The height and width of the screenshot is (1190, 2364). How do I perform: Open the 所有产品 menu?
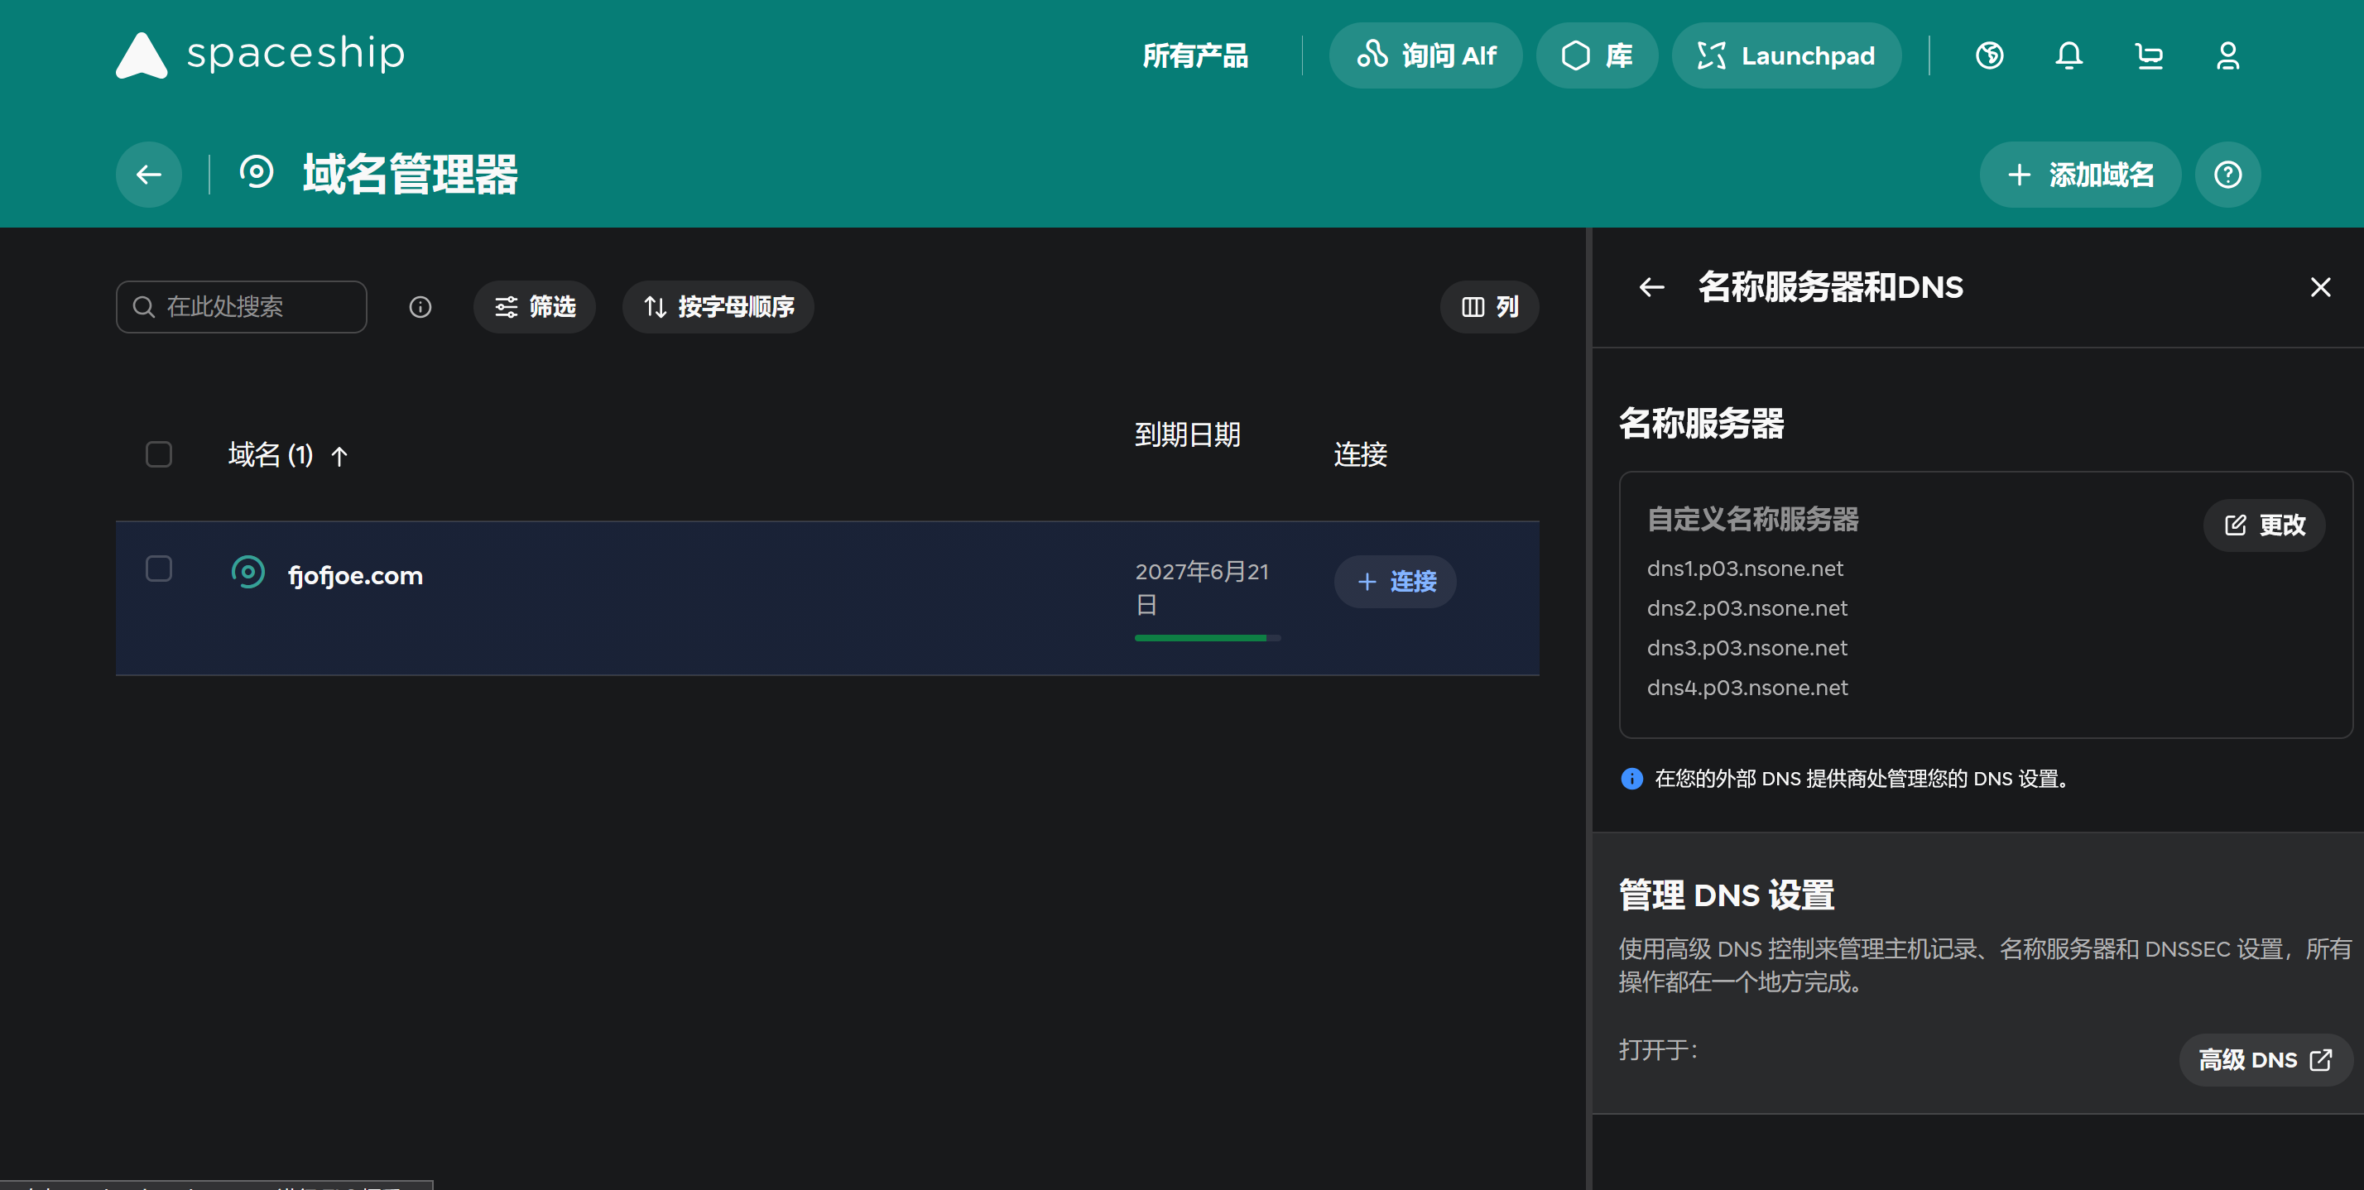(x=1195, y=56)
